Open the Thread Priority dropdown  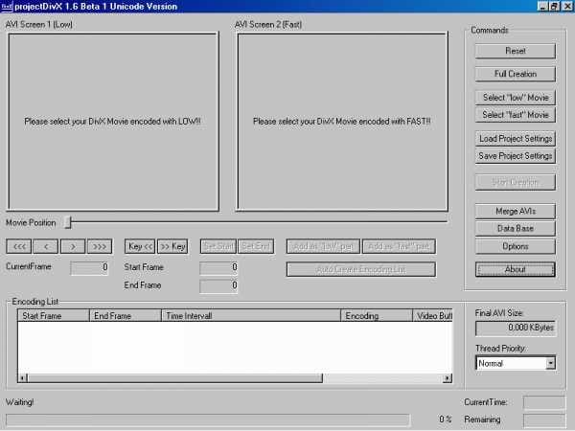click(x=550, y=363)
